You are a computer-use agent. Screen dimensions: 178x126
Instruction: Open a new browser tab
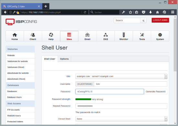[x=46, y=6]
